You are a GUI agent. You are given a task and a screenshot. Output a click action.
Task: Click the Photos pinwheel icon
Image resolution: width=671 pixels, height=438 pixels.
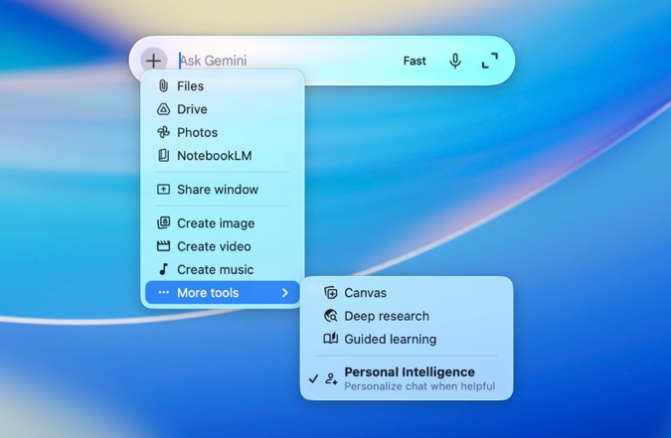[x=163, y=132]
